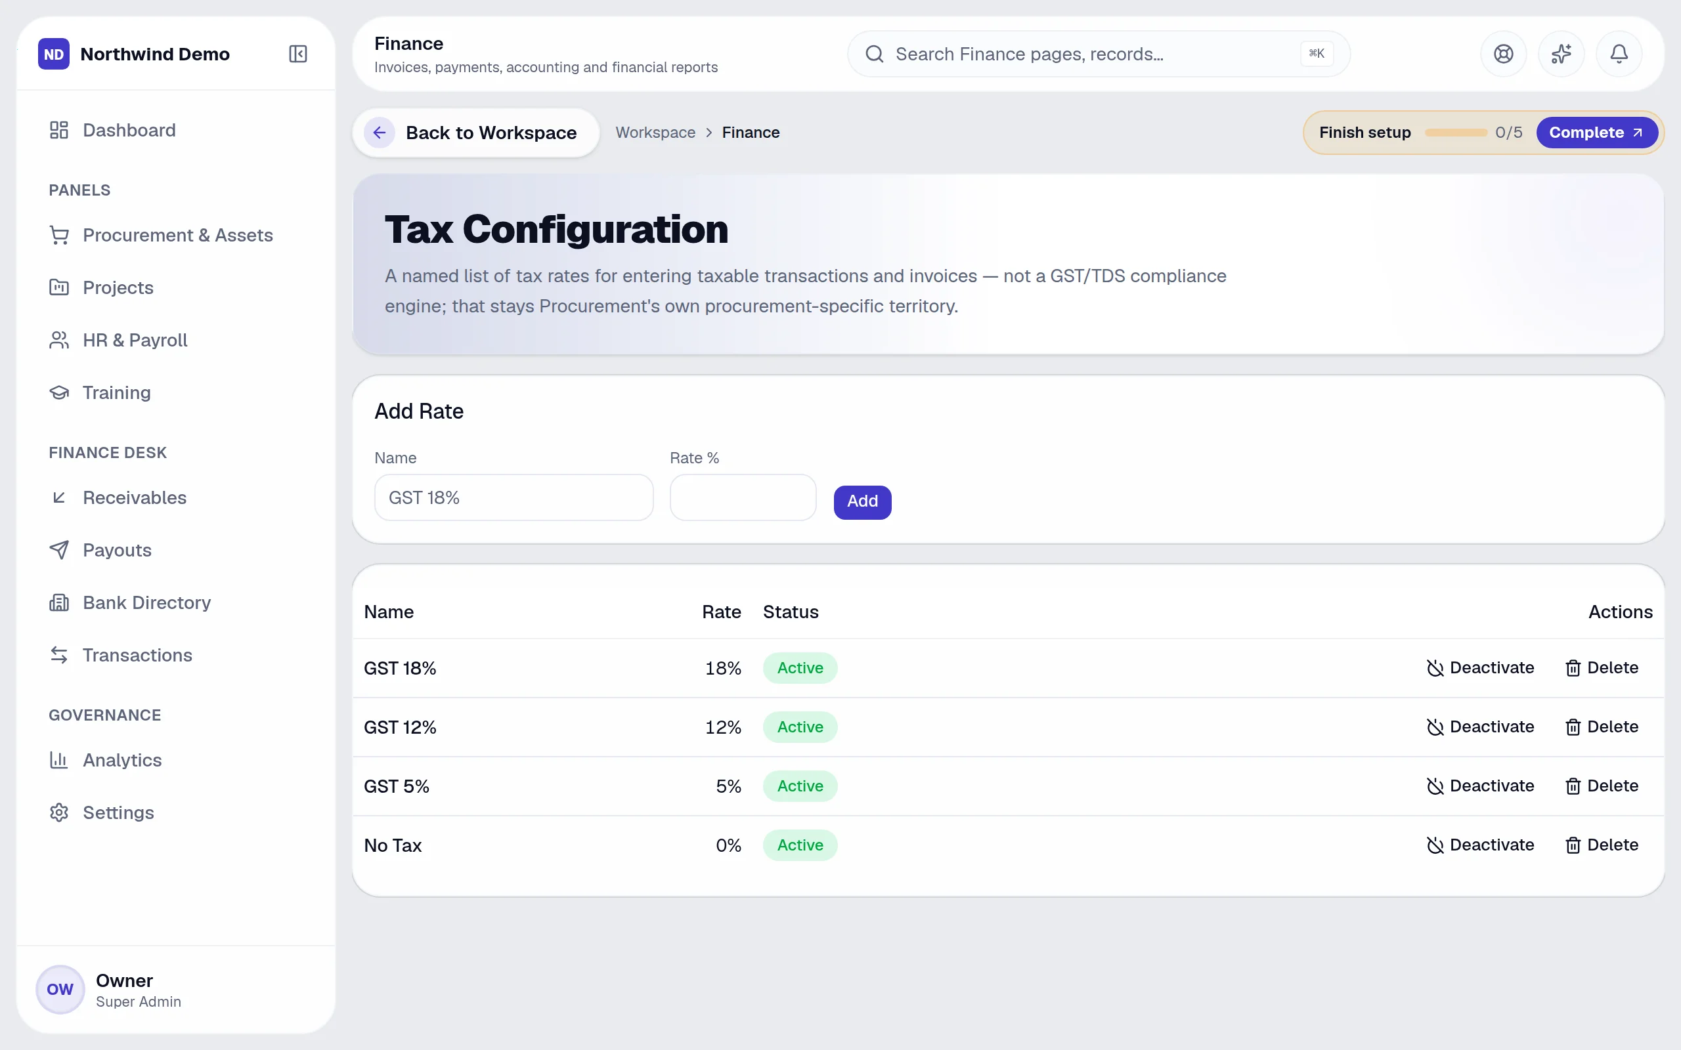Click the OW owner avatar
Viewport: 1681px width, 1050px height.
pos(60,990)
